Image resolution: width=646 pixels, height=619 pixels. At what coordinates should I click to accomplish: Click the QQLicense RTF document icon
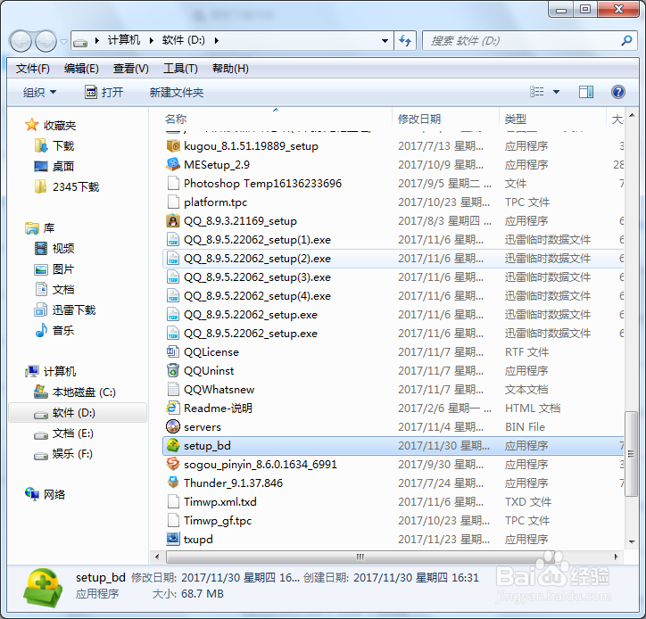(x=173, y=351)
